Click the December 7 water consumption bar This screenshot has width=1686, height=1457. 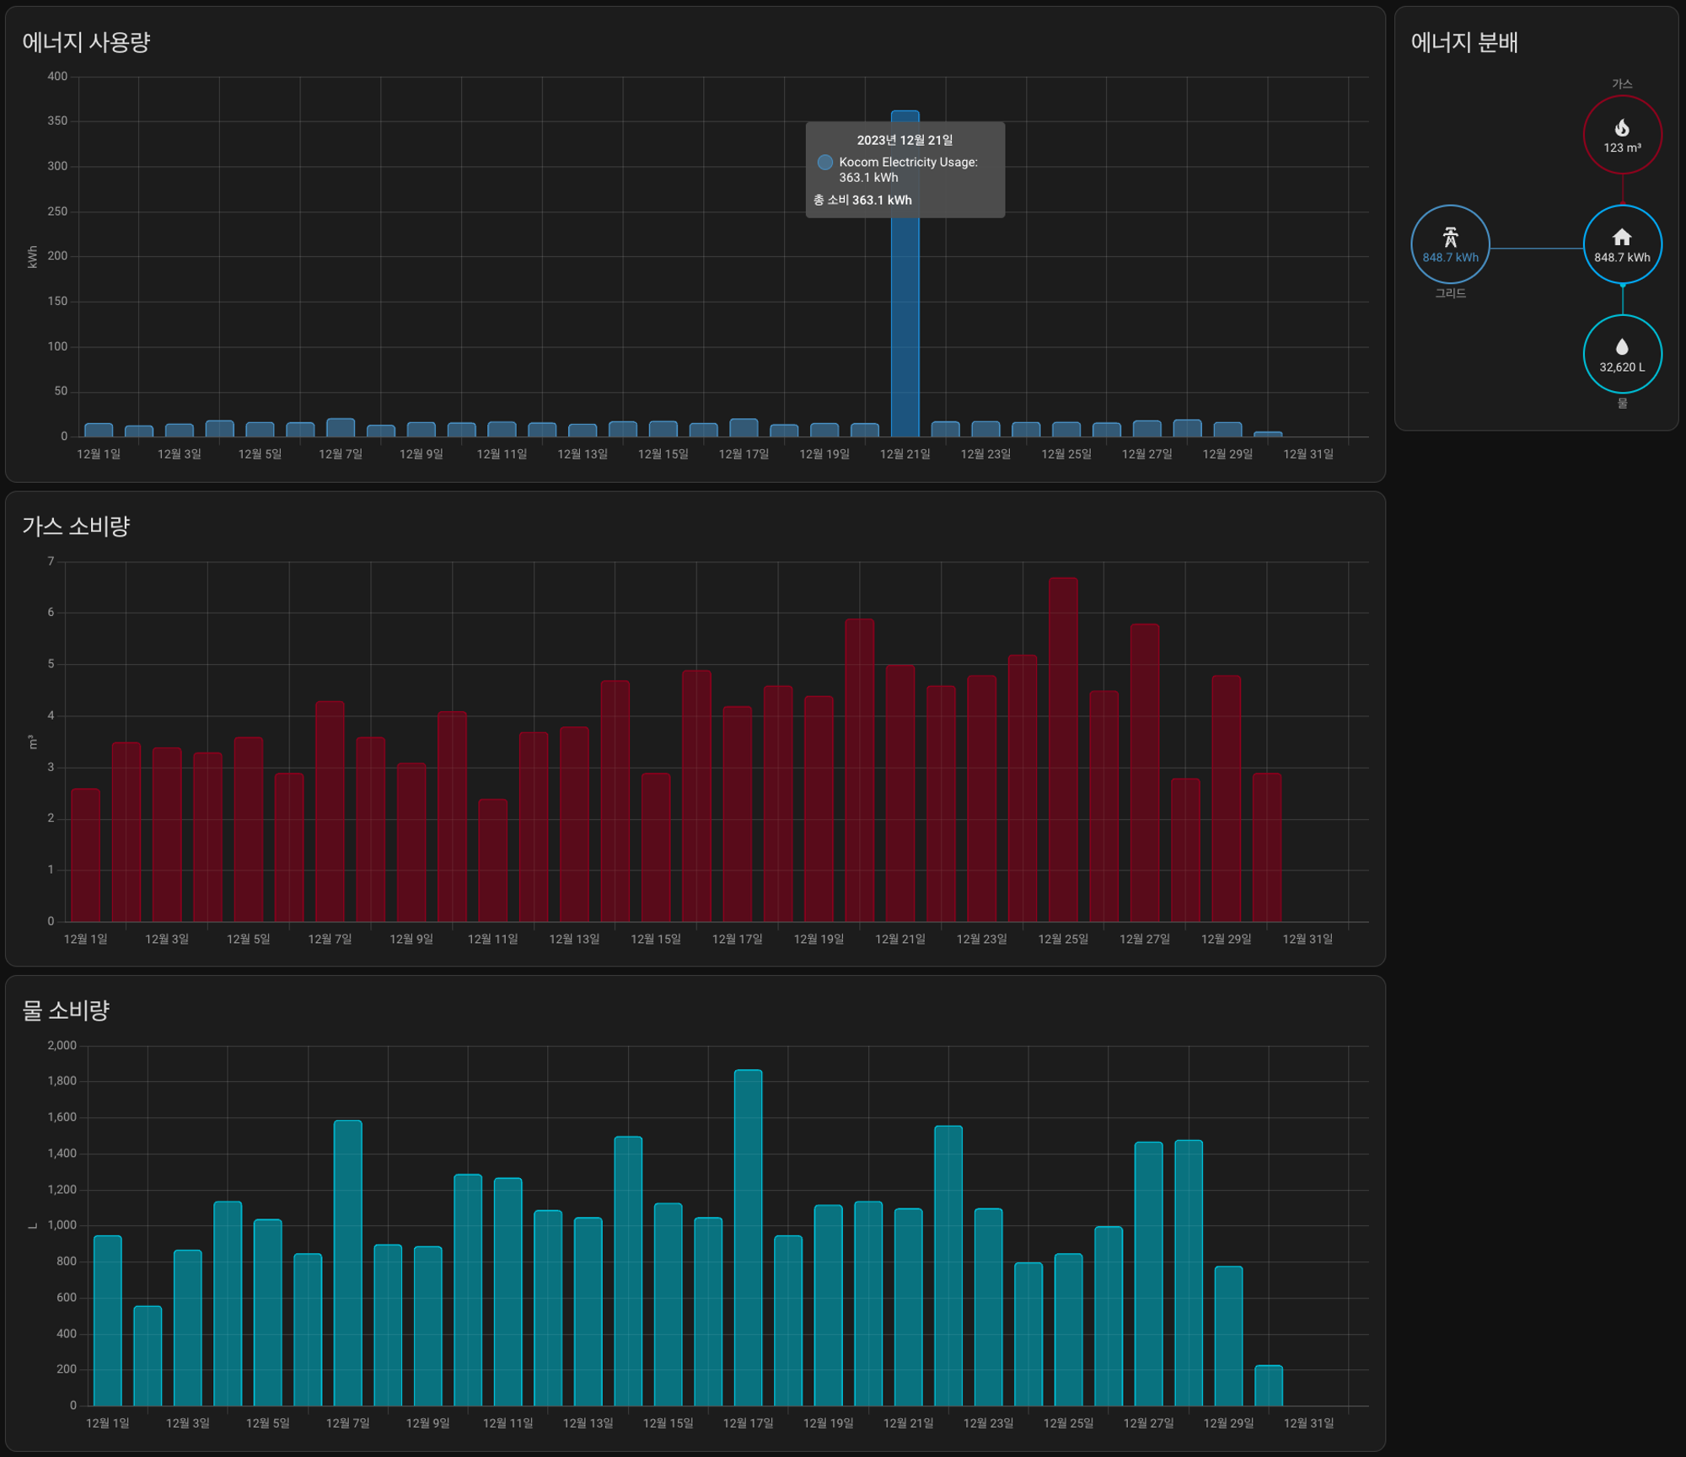point(347,1262)
